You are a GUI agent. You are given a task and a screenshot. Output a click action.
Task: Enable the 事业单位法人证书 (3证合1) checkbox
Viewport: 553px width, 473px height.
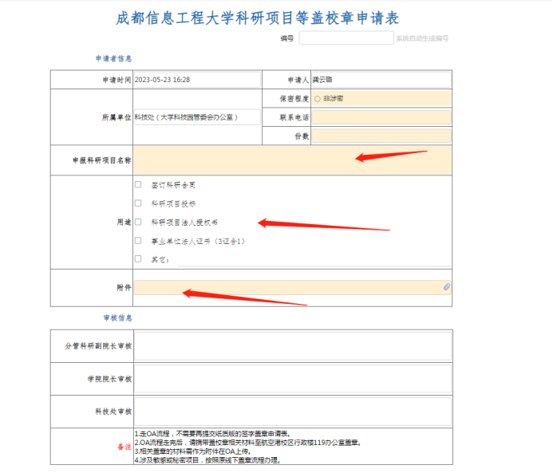pos(138,240)
